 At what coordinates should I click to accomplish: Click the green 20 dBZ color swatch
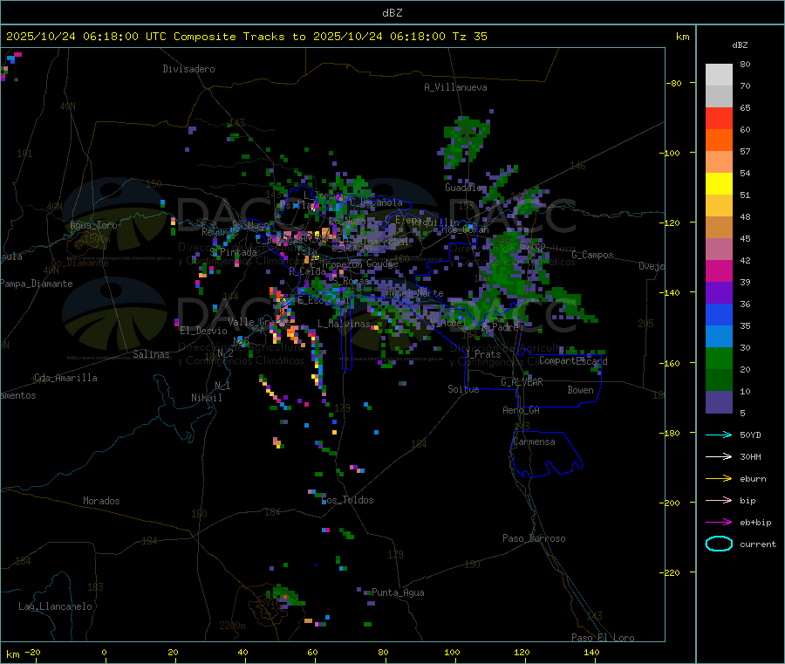(719, 358)
